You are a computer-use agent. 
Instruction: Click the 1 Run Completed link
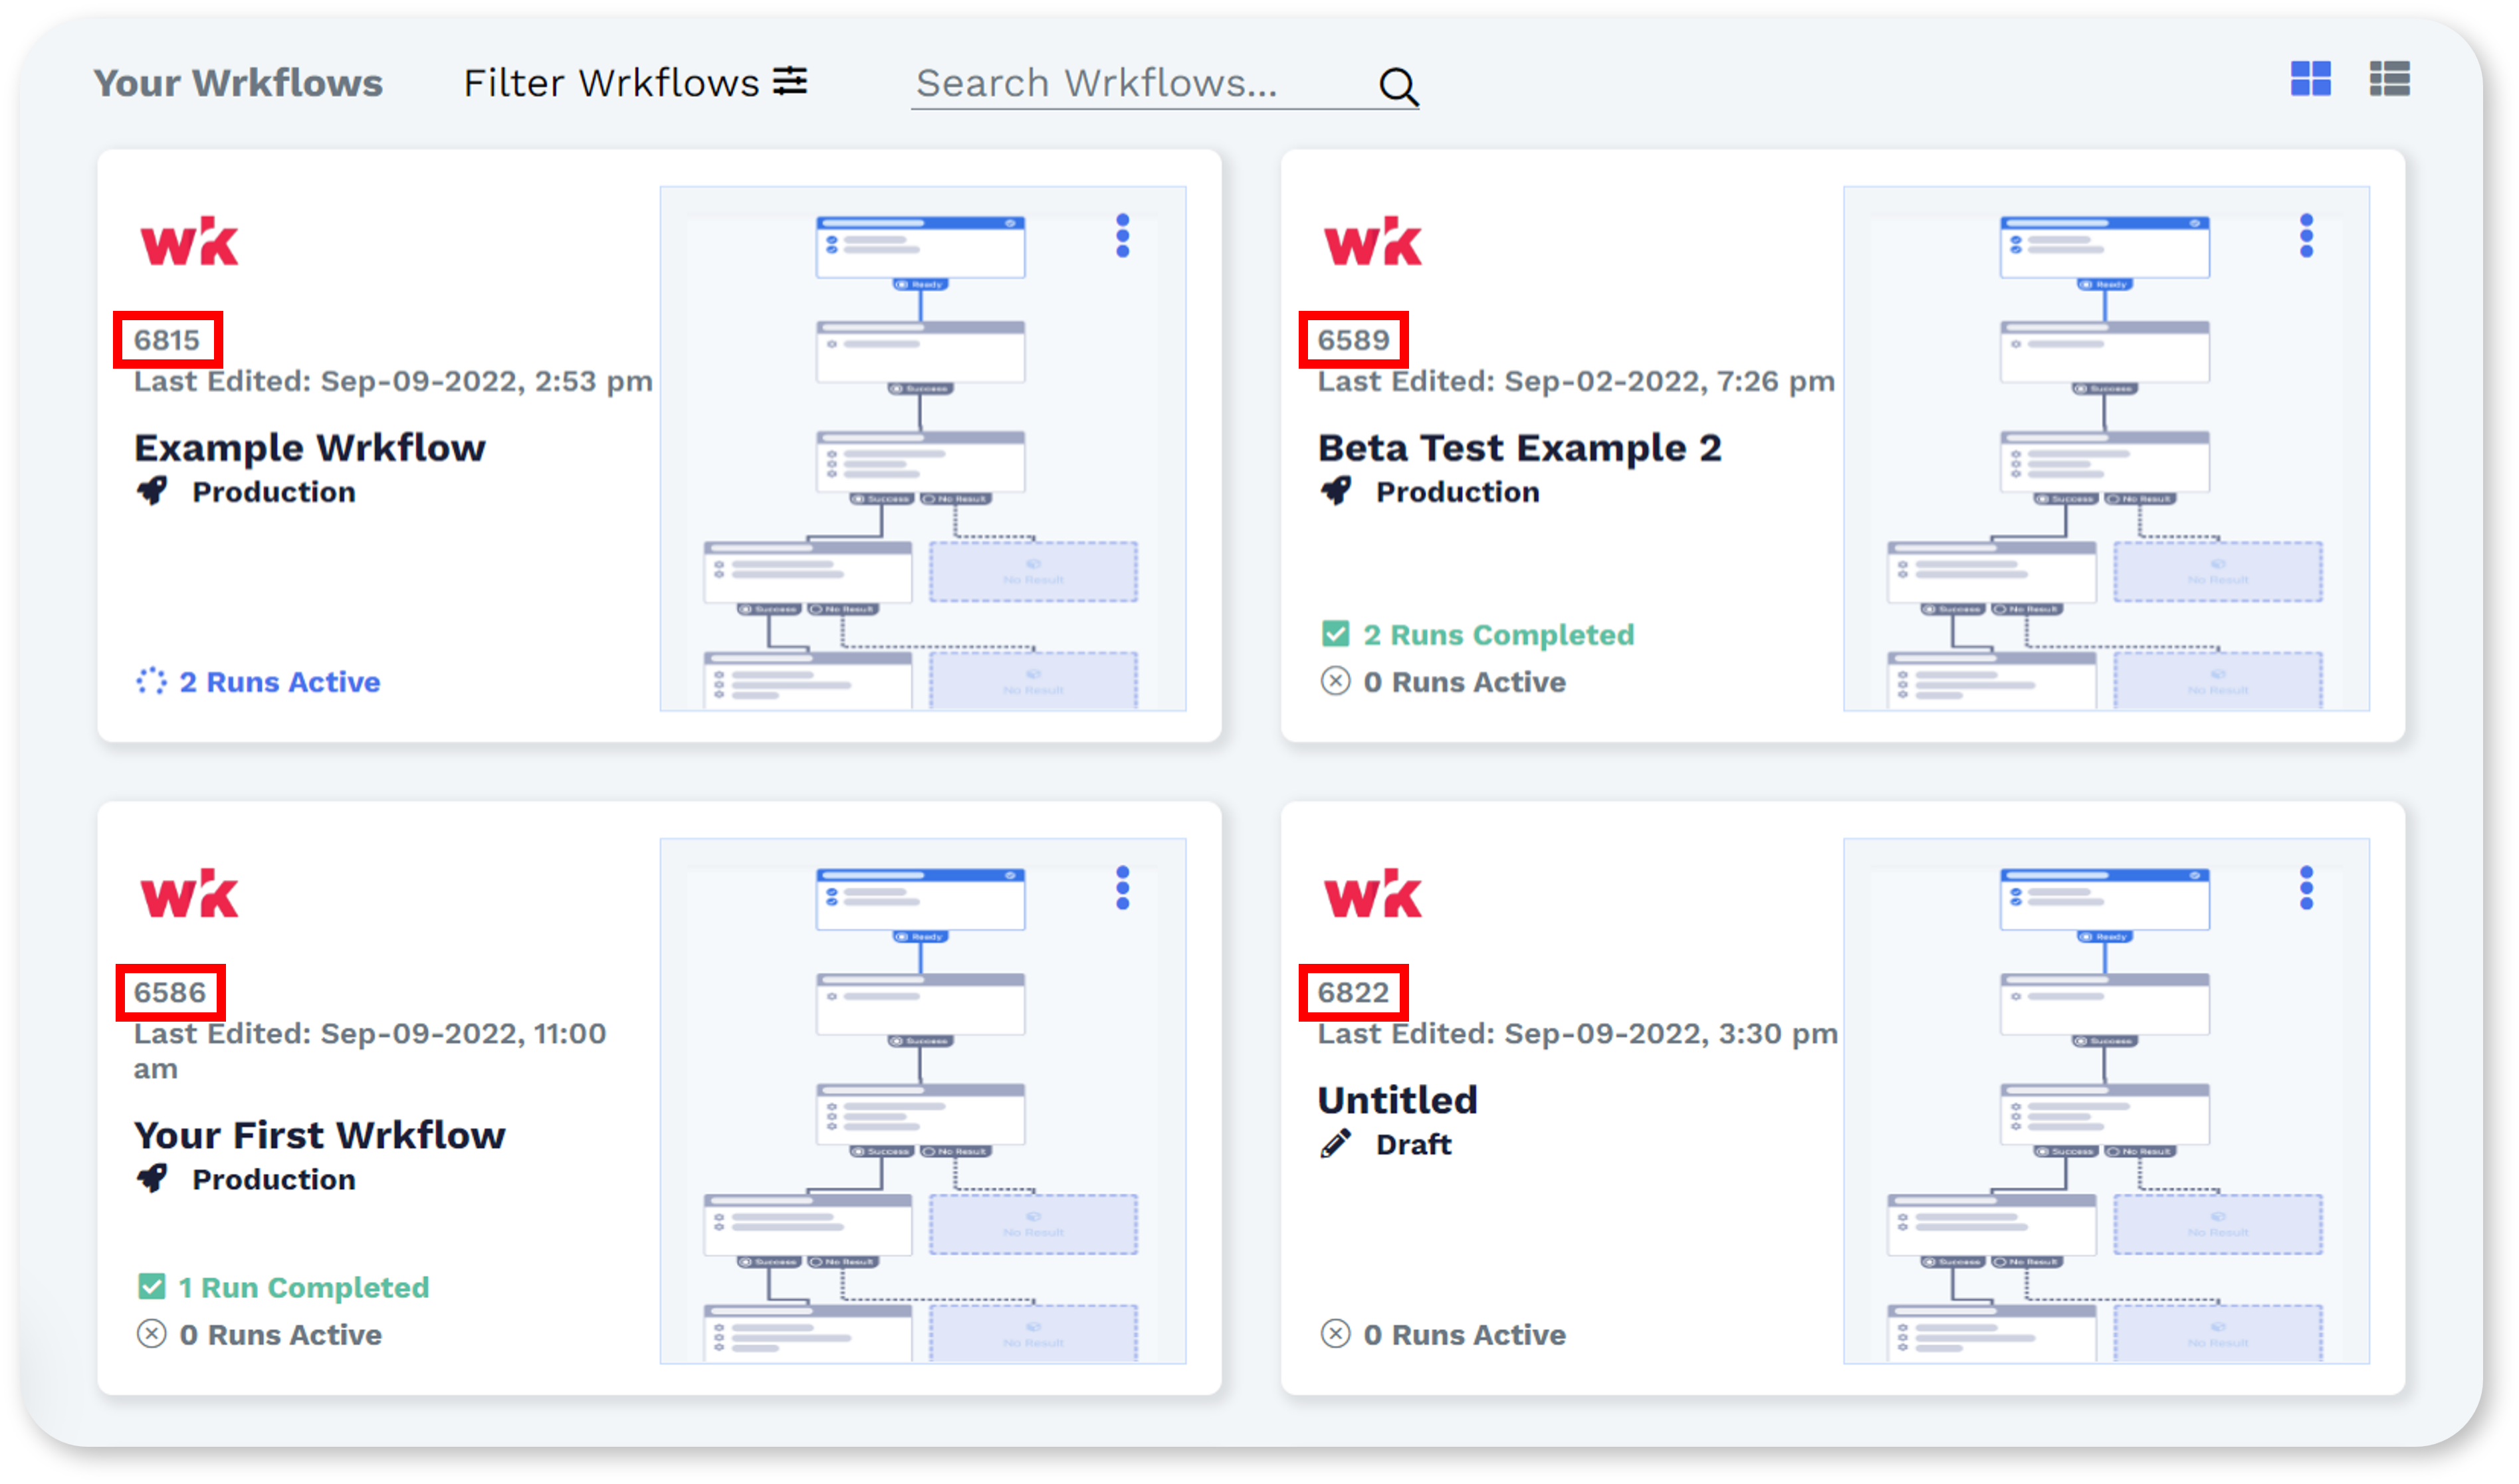tap(304, 1287)
